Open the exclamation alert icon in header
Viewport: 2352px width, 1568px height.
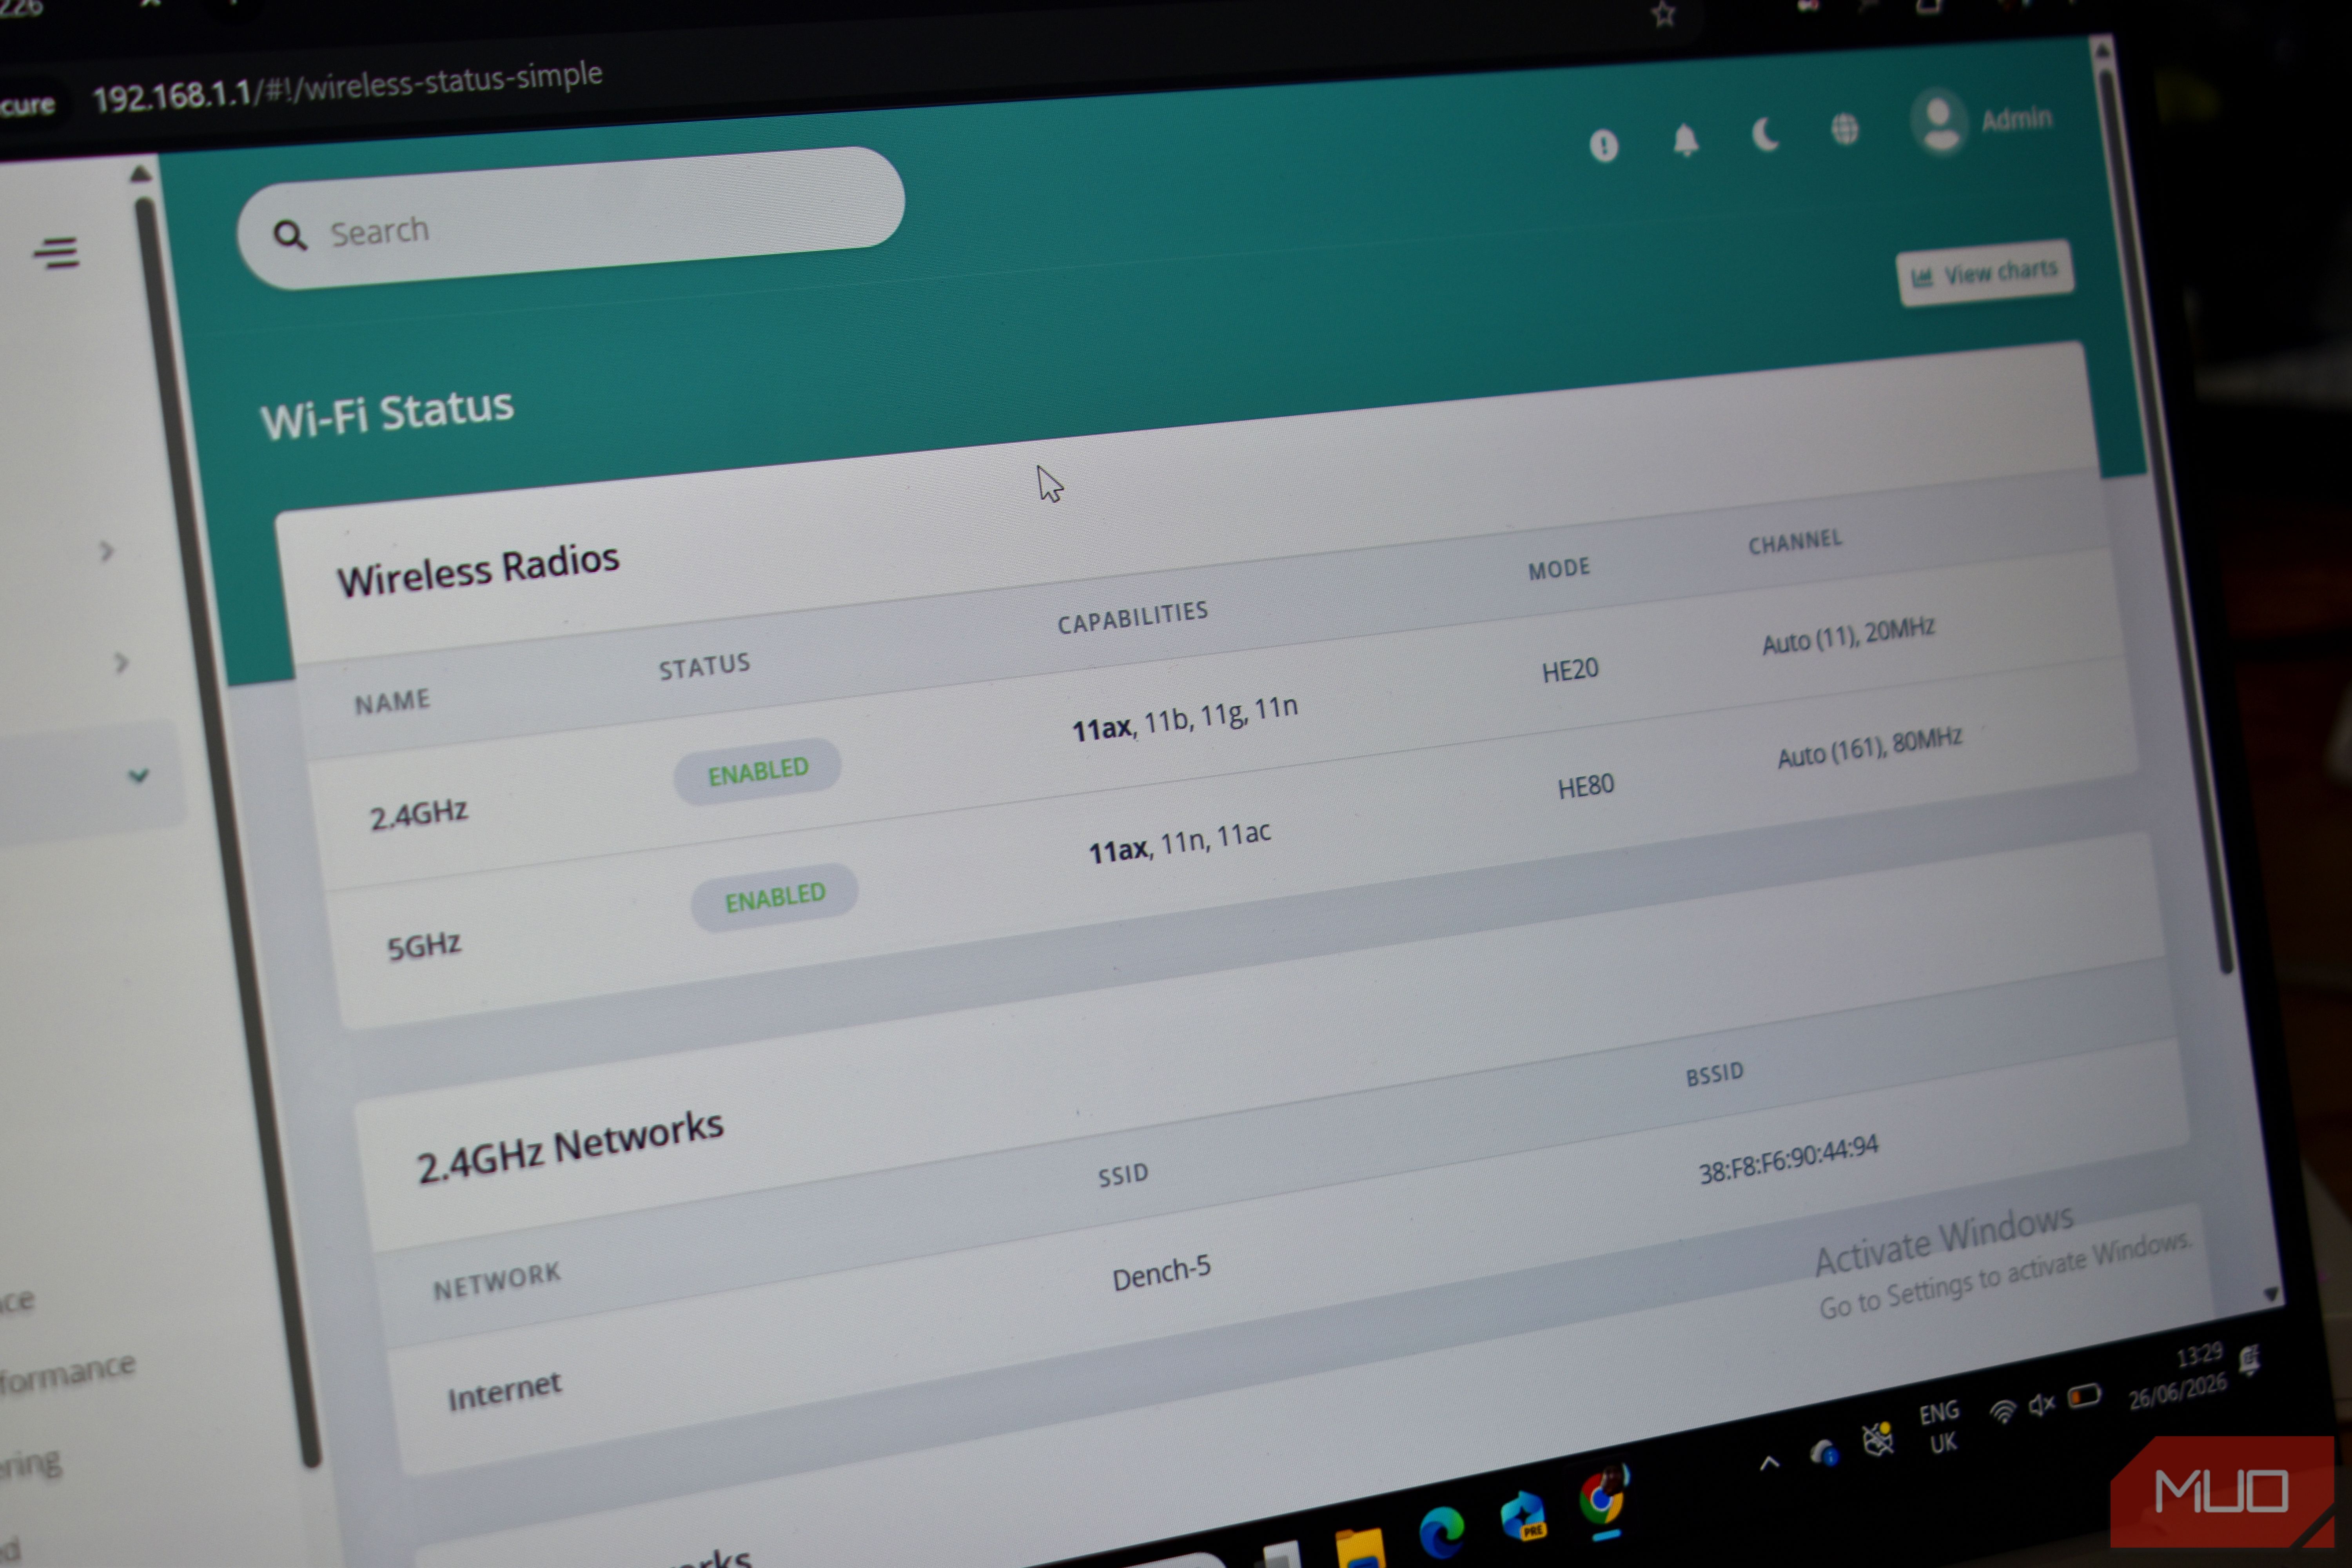(x=1604, y=146)
